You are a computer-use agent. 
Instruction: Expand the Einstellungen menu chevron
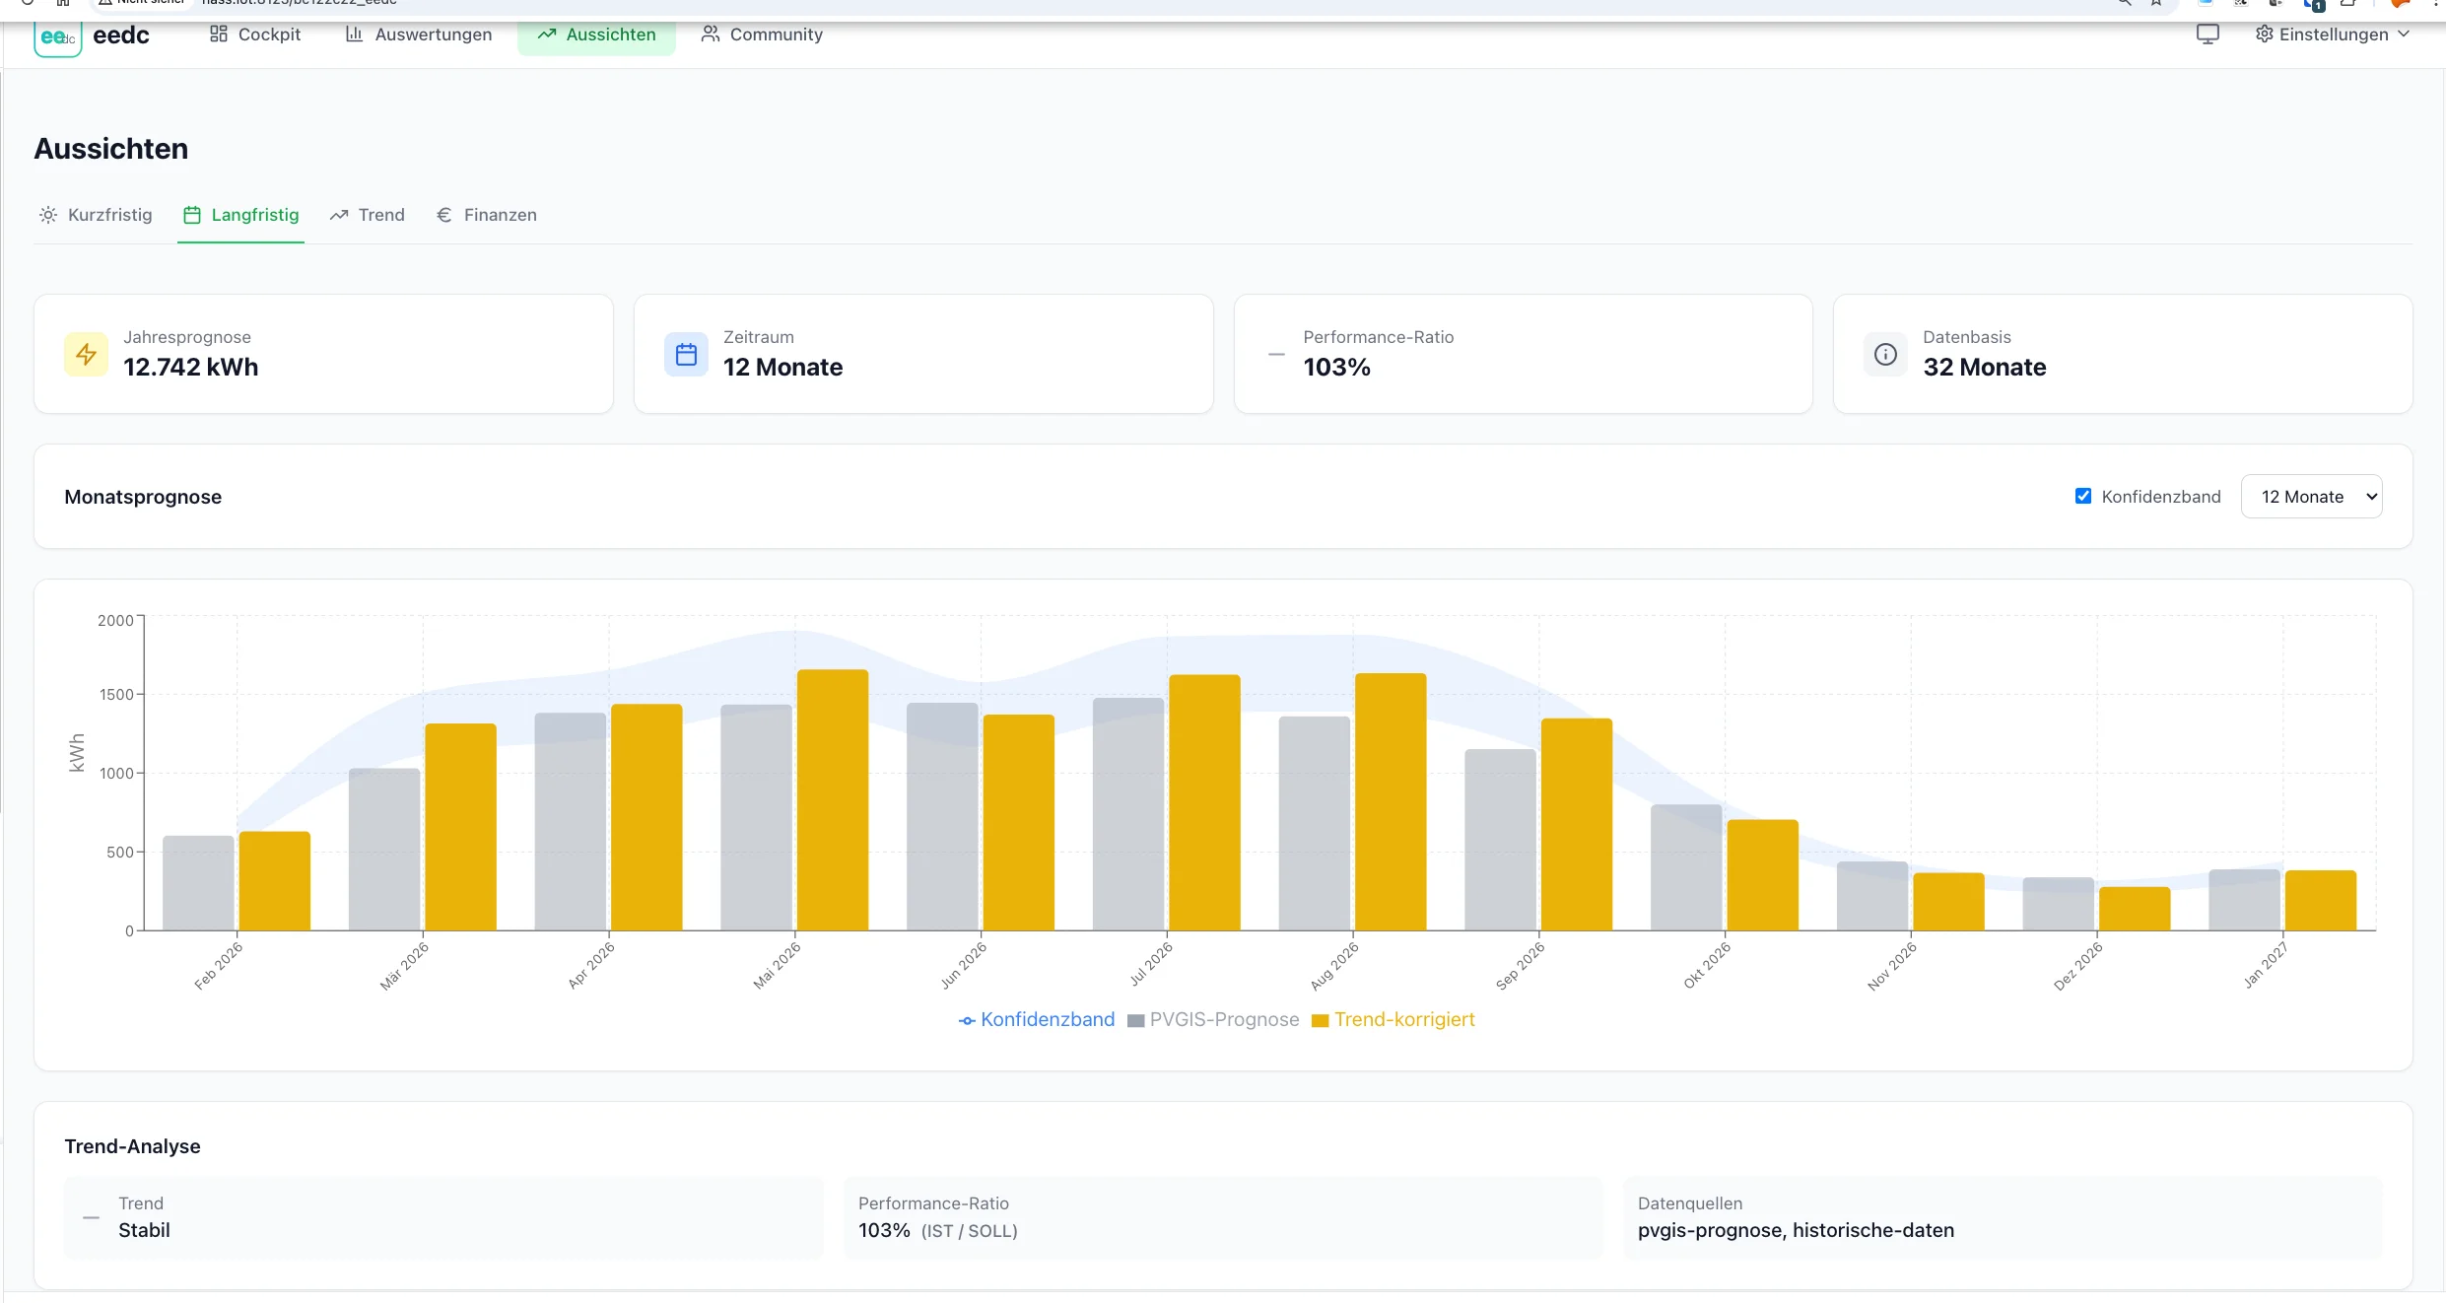[2404, 34]
